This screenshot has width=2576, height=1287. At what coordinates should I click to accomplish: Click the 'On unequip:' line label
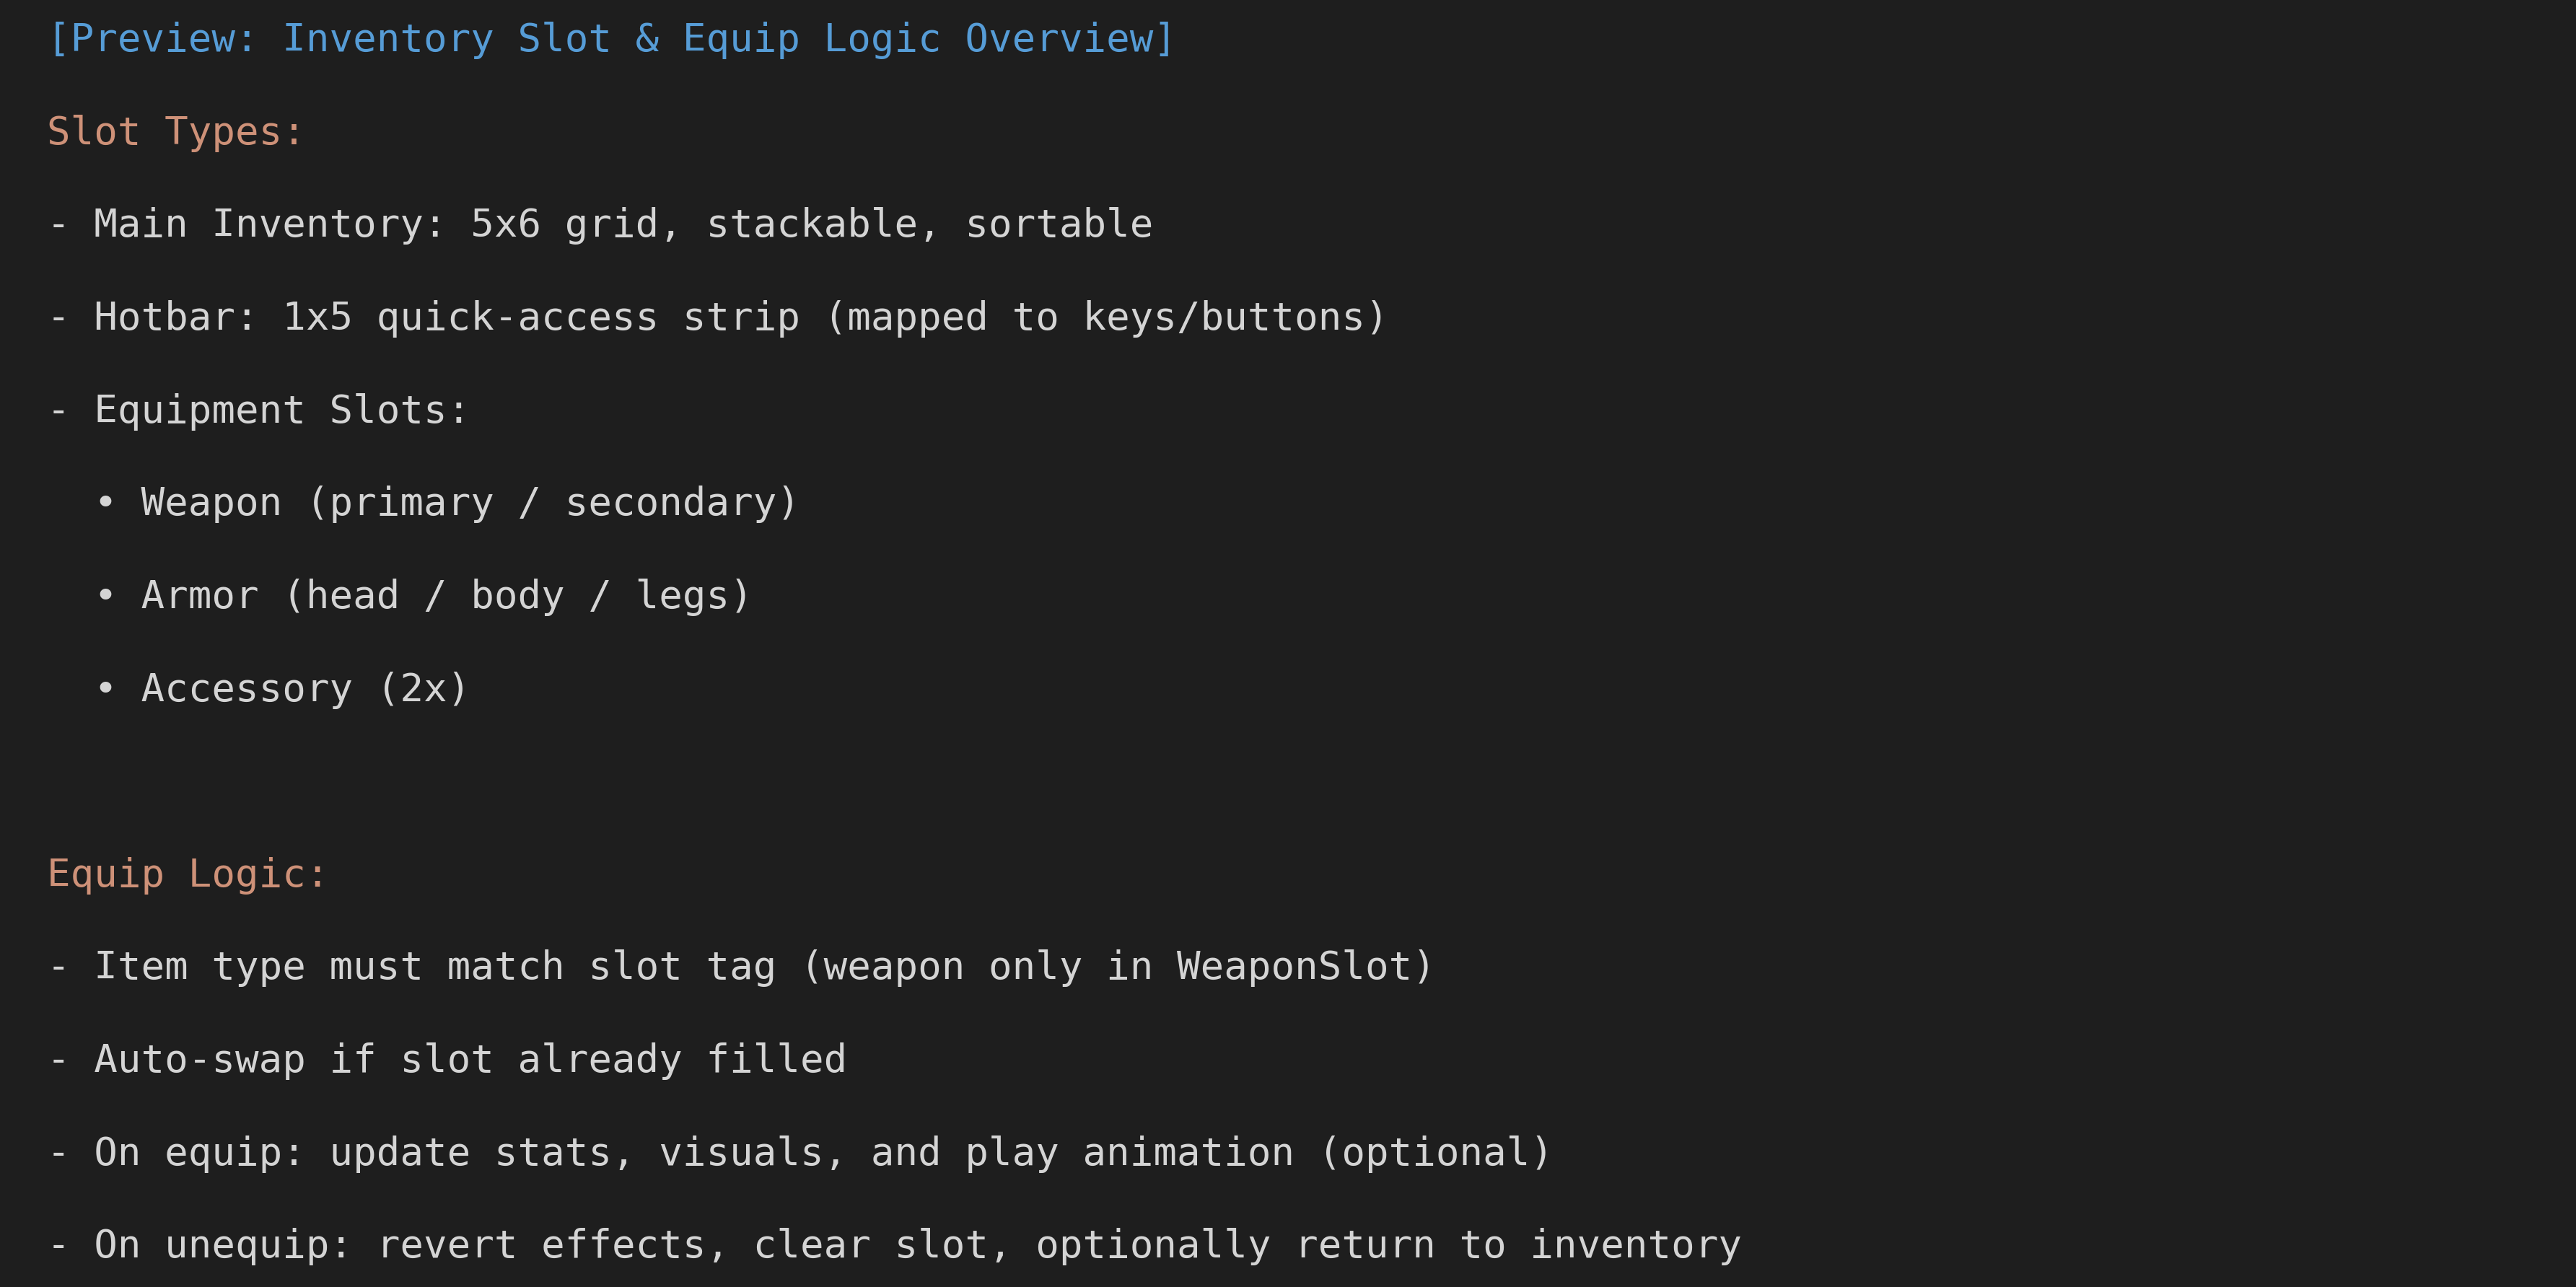click(222, 1245)
